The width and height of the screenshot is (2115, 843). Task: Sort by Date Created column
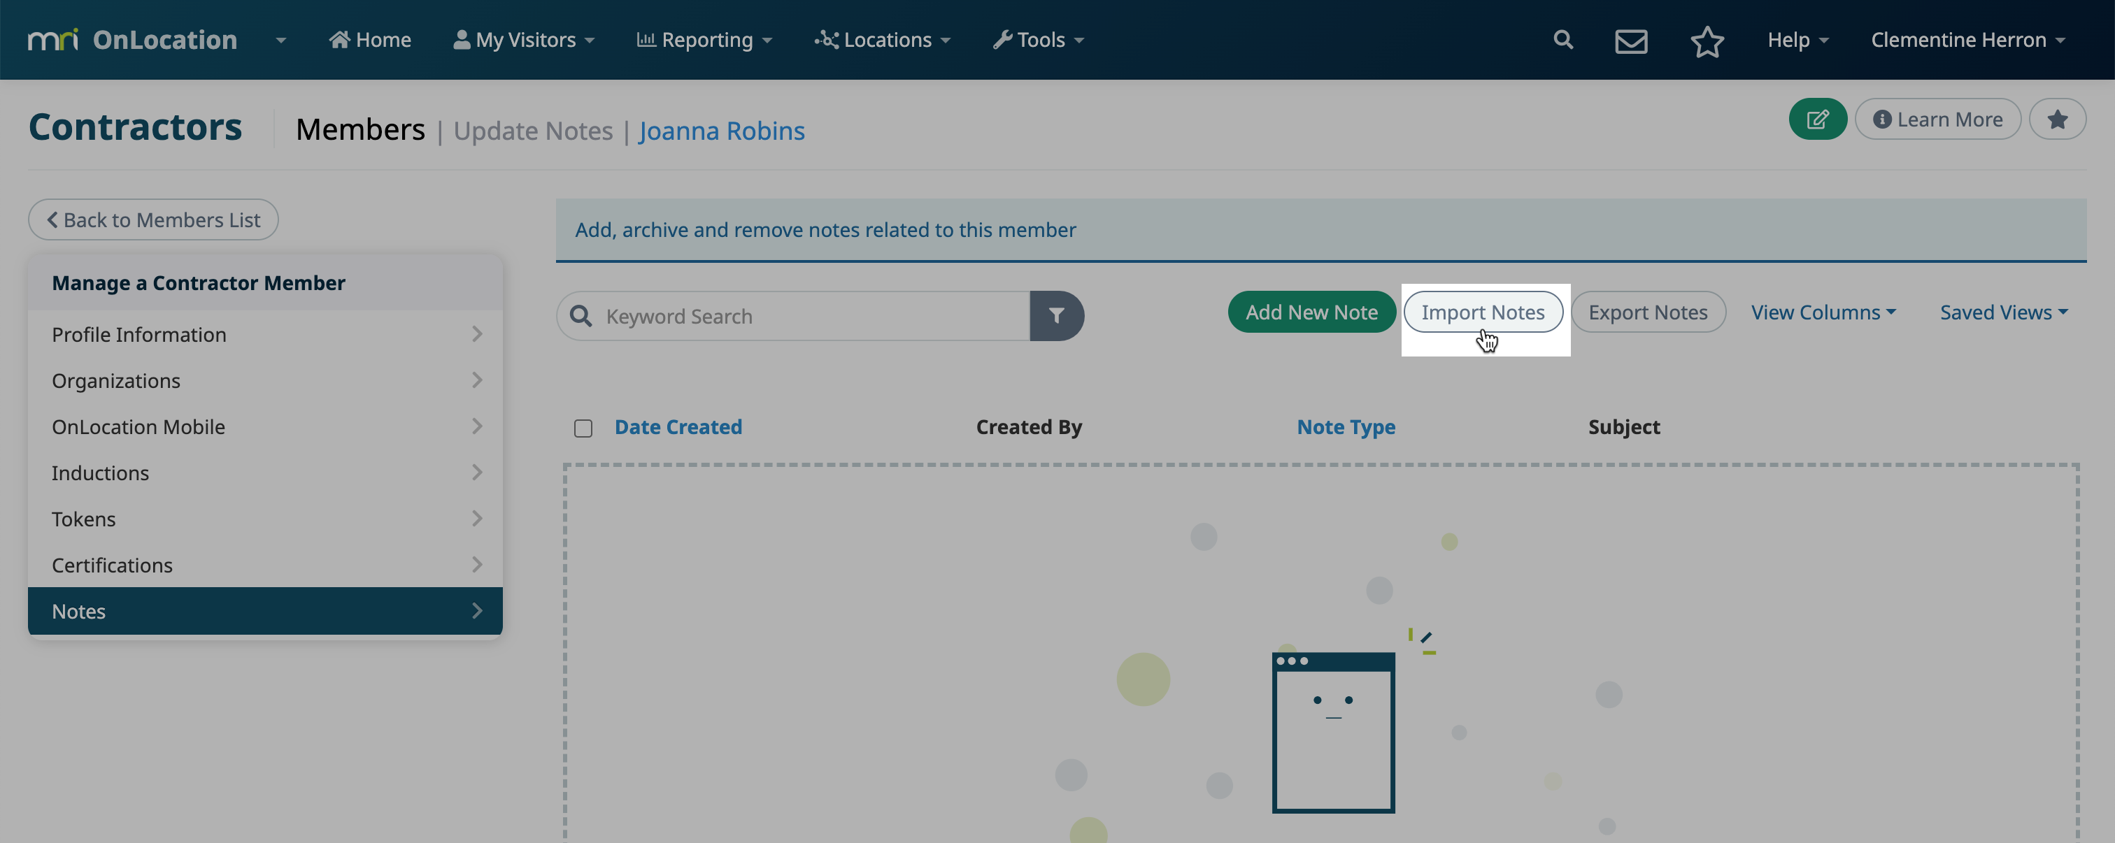[x=678, y=427]
